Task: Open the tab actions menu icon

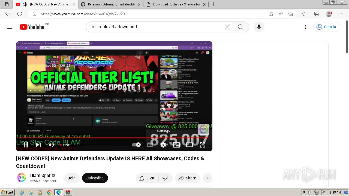Action: pyautogui.click(x=7, y=4)
